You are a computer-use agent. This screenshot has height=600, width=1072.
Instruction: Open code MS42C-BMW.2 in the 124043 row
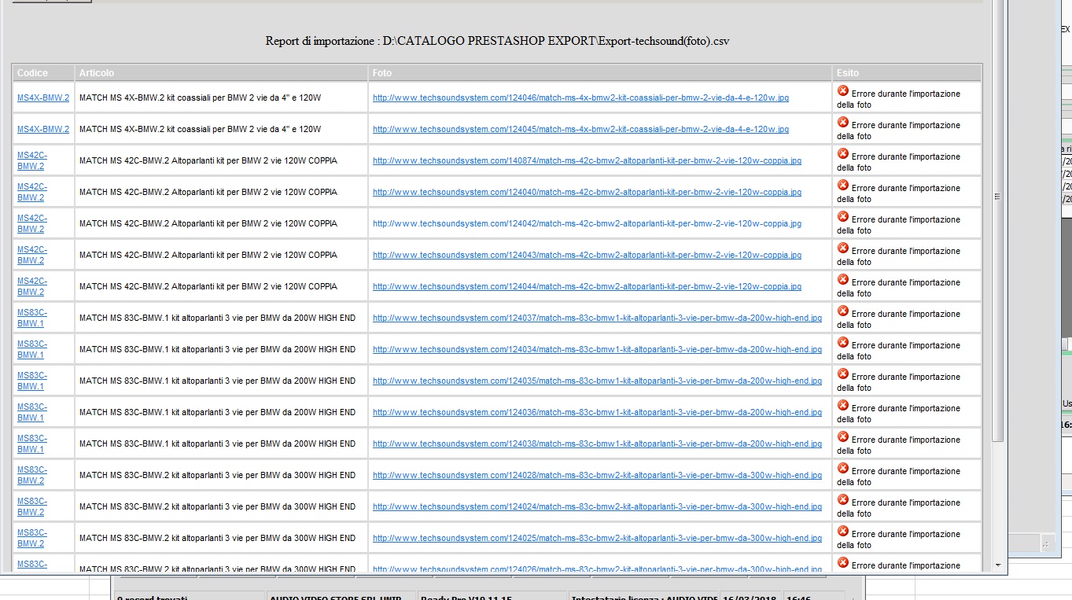(x=32, y=256)
